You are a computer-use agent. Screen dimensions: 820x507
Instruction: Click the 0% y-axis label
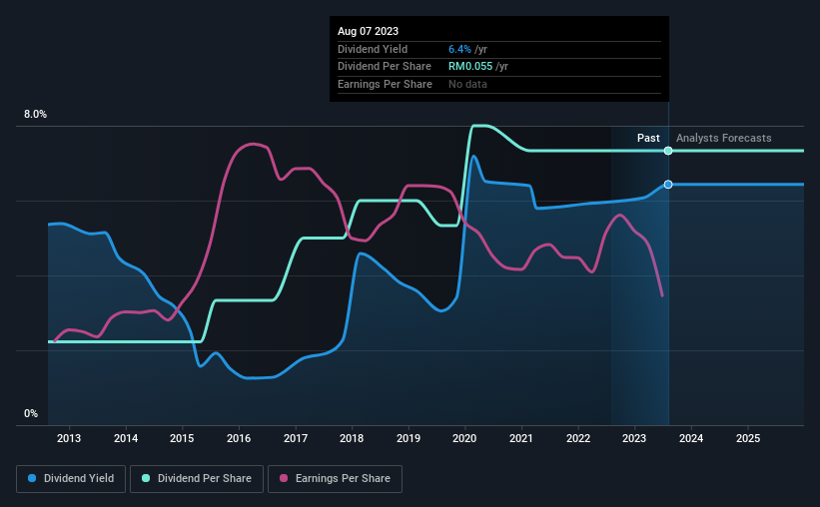coord(31,414)
